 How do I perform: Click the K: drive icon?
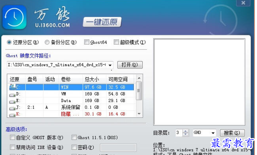(x=12, y=115)
